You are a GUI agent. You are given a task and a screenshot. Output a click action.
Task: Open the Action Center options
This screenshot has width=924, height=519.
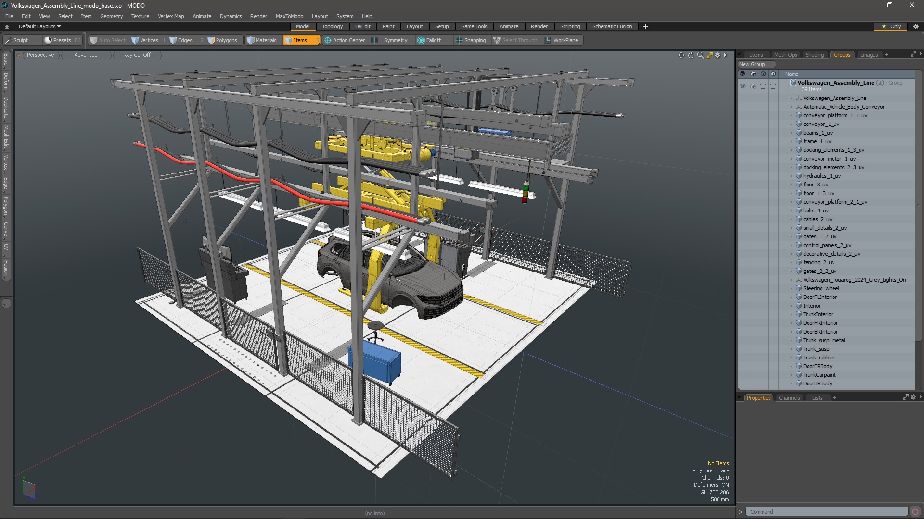tap(345, 40)
